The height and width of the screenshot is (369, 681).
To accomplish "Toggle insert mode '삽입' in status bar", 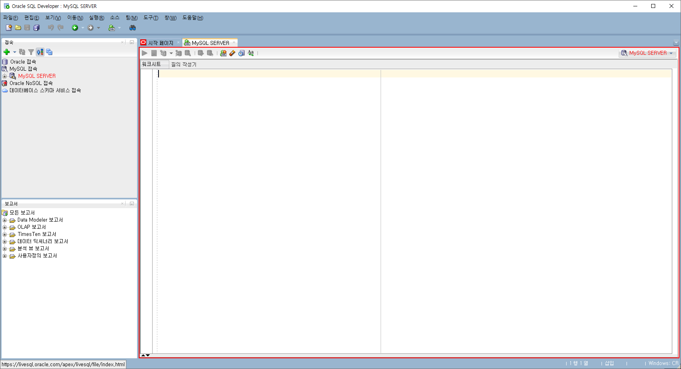I will [609, 363].
